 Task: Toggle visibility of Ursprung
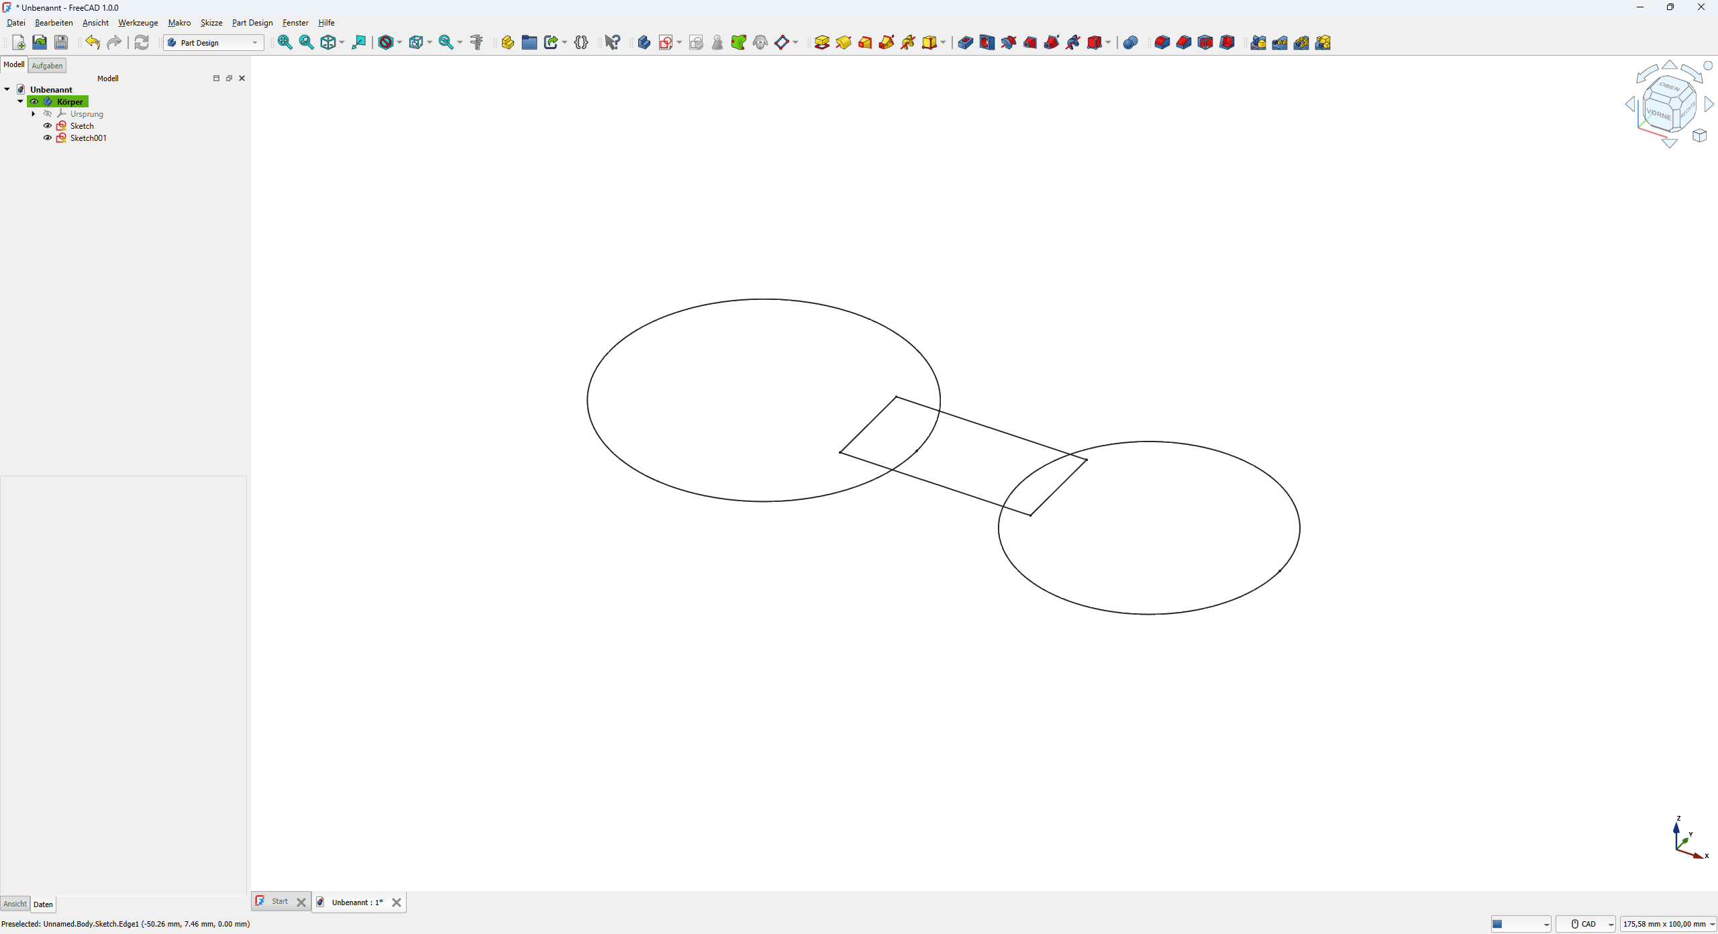point(48,114)
